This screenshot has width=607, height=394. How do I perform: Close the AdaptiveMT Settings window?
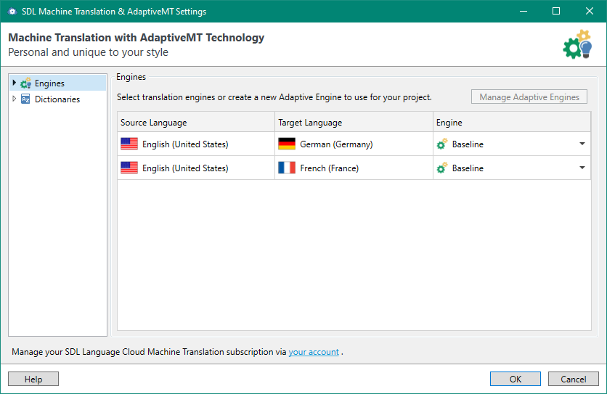pos(589,11)
